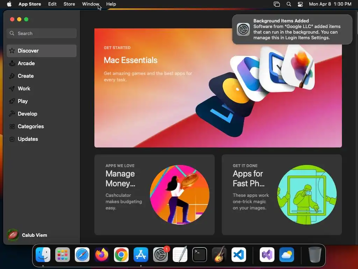Viewport: 358px width, 269px height.
Task: Click the Discover star icon in sidebar
Action: 12,50
